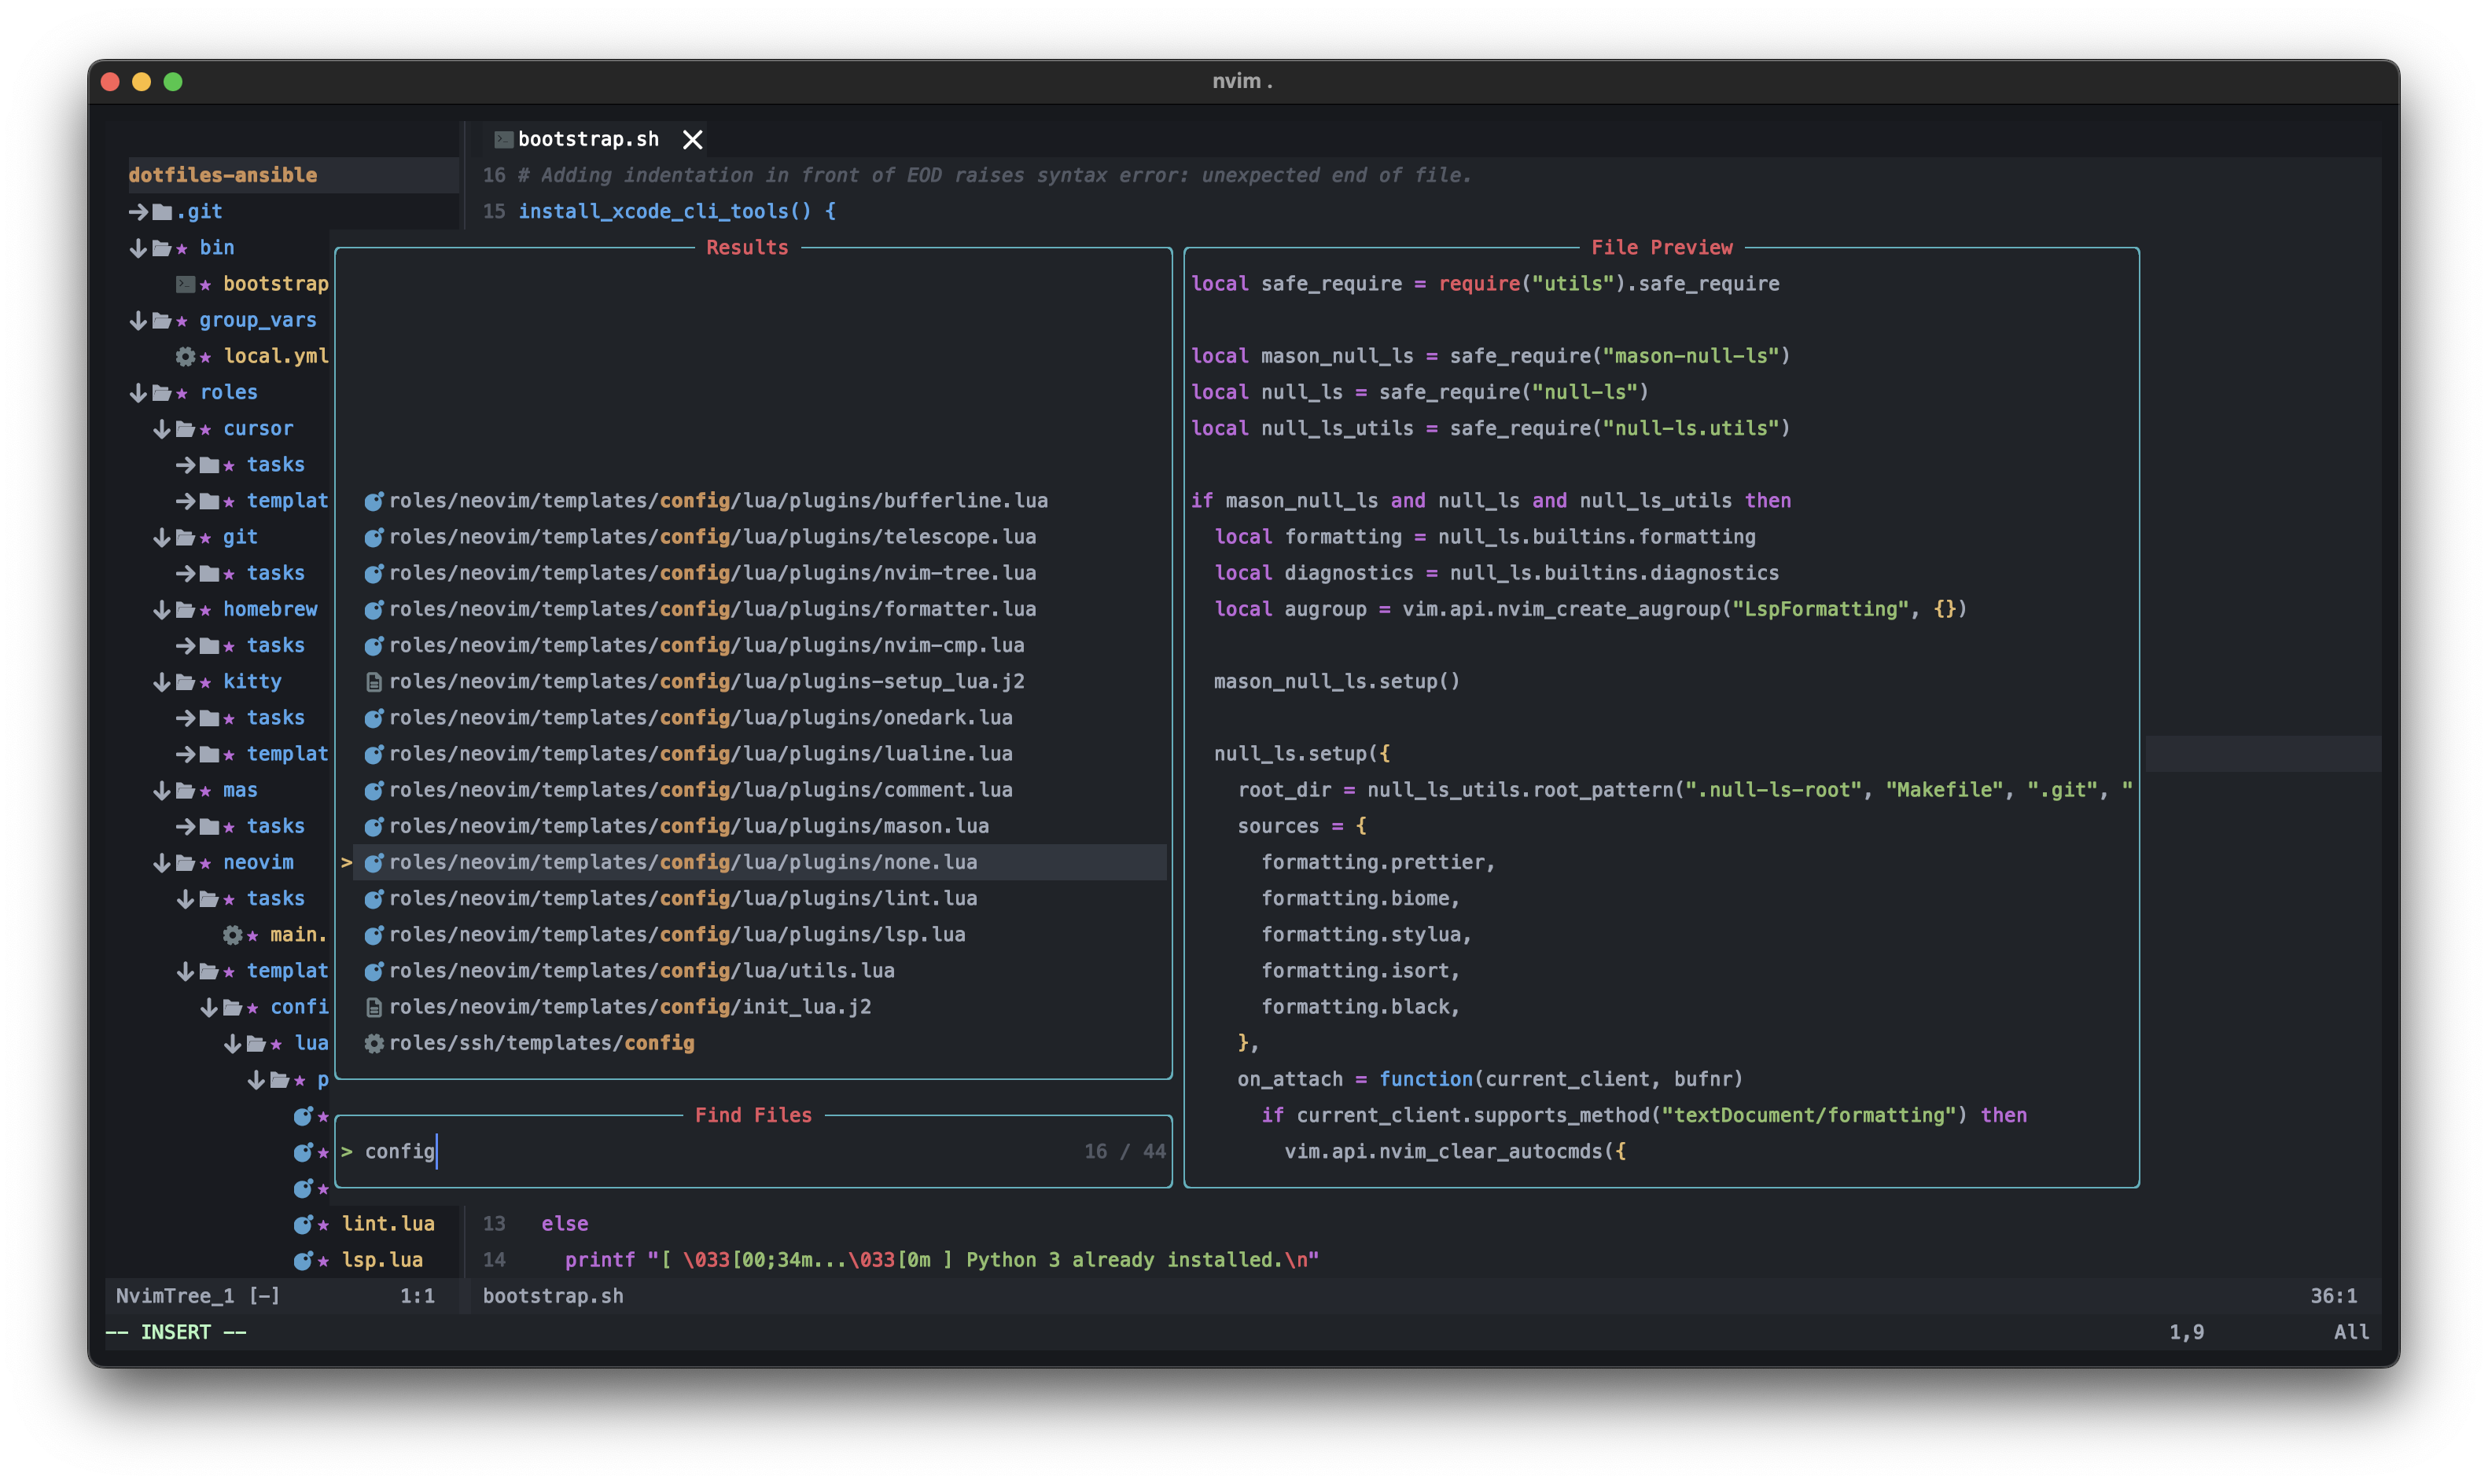Viewport: 2488px width, 1484px height.
Task: Close the bootstrap.sh buffer tab
Action: point(692,139)
